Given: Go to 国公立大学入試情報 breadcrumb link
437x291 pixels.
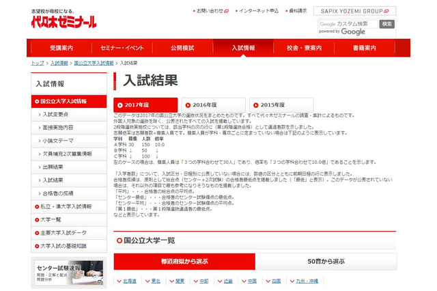Looking at the screenshot, I should tap(94, 63).
